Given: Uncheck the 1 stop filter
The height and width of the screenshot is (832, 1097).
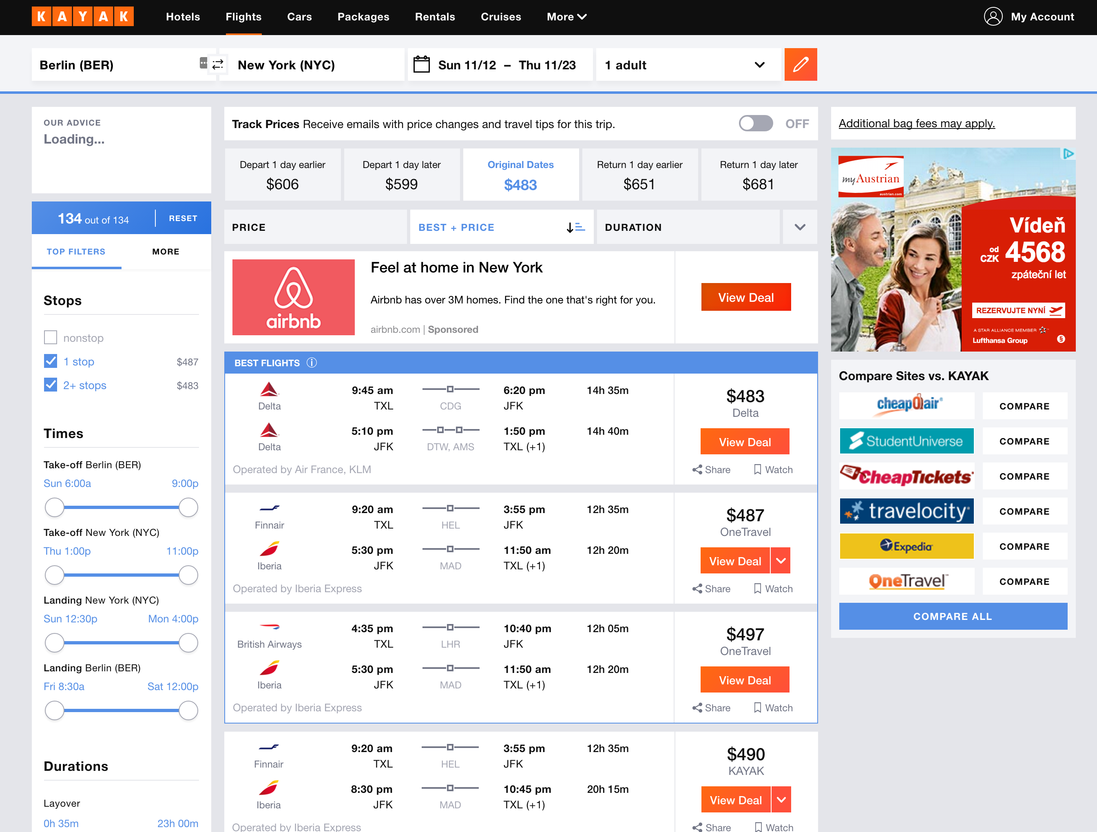Looking at the screenshot, I should [x=51, y=361].
